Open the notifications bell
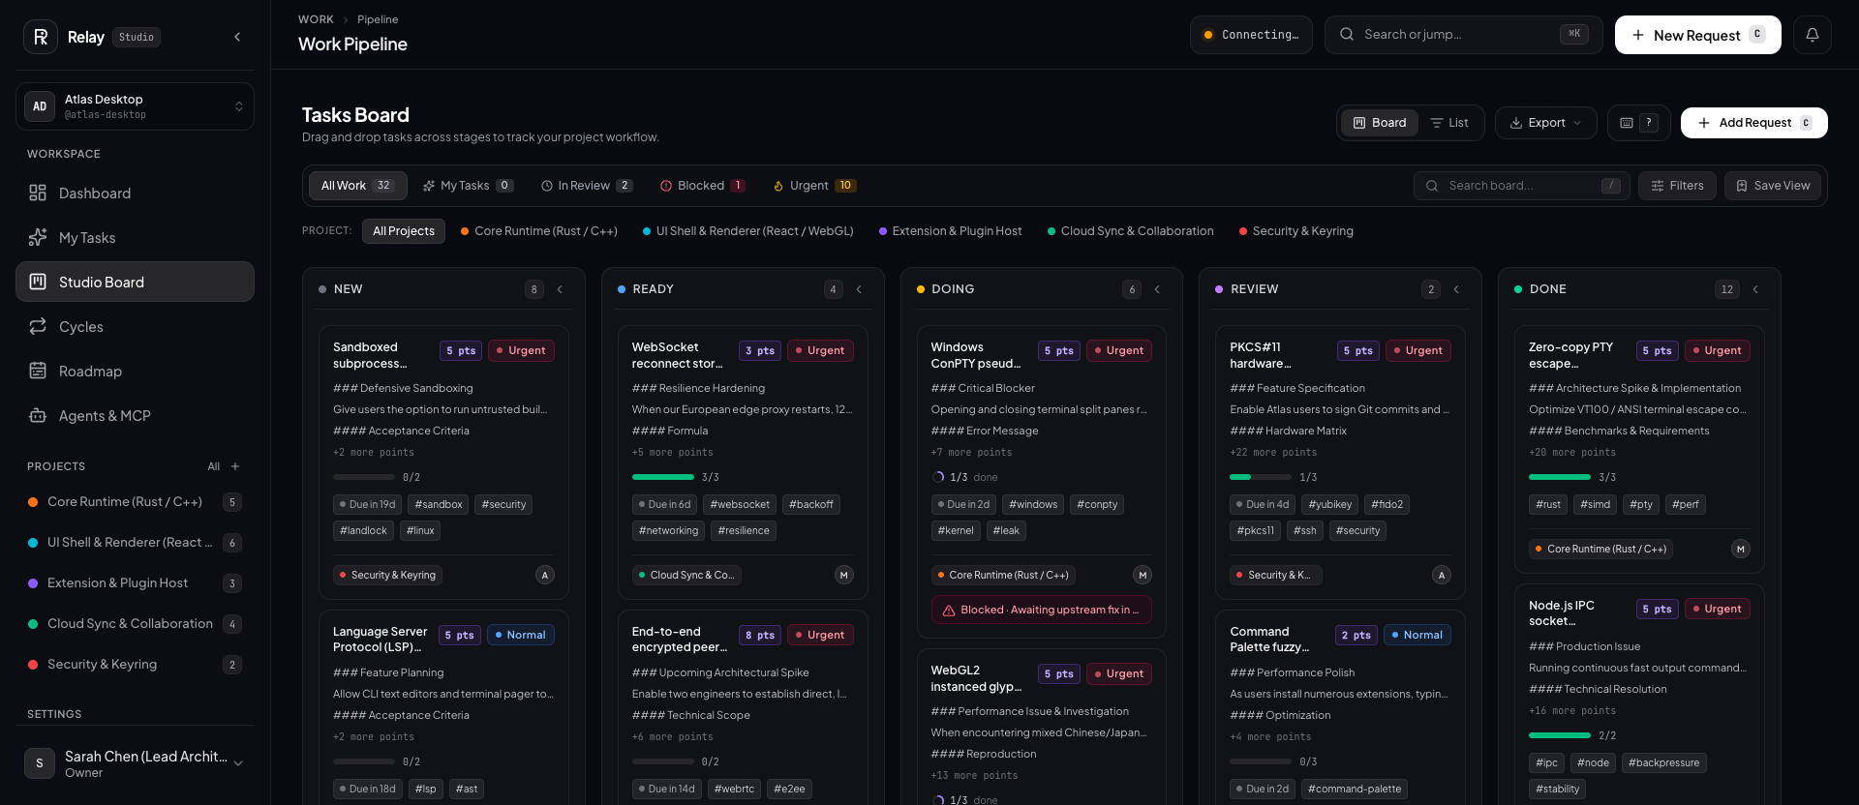Viewport: 1859px width, 805px height. point(1812,35)
